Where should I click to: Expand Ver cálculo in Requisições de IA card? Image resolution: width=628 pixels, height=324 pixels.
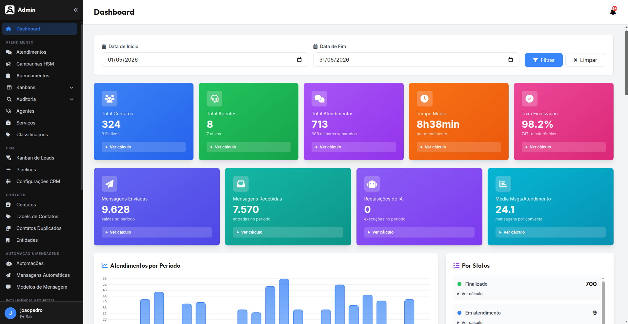(419, 232)
